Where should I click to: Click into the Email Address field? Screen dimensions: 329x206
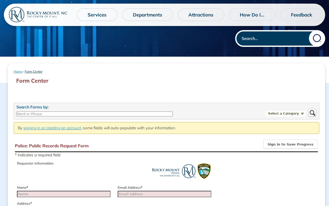pos(164,194)
